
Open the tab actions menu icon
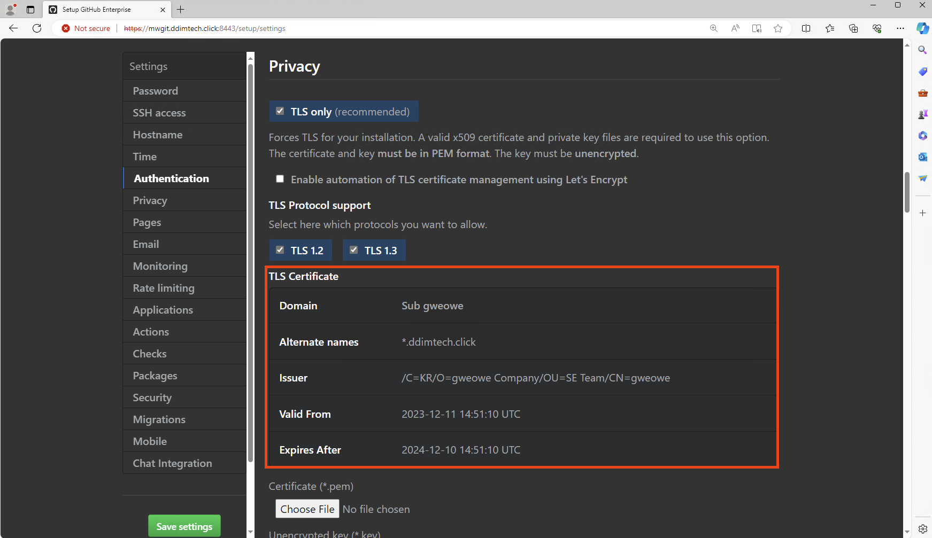click(x=30, y=9)
